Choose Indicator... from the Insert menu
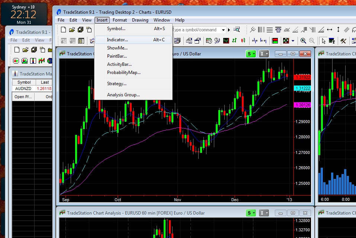 pyautogui.click(x=134, y=40)
